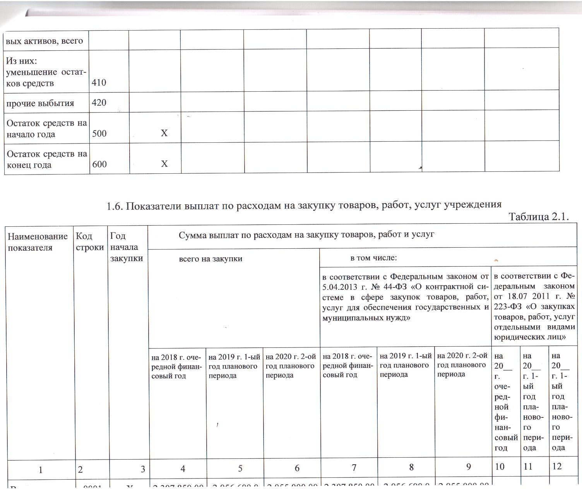Select 'Остаток средств на начало года' label

point(47,128)
